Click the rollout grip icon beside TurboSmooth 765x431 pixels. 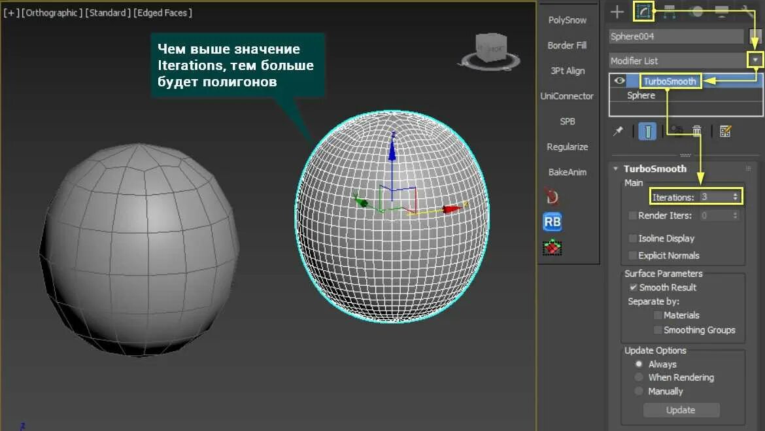coord(749,168)
